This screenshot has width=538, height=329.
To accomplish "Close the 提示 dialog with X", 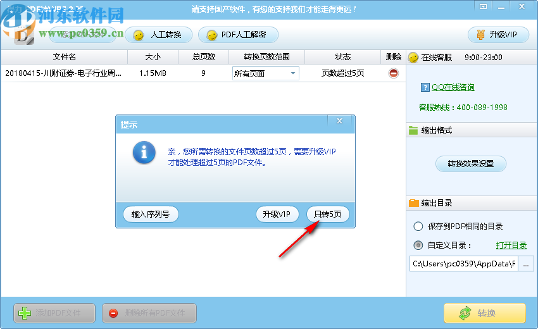I will [339, 121].
